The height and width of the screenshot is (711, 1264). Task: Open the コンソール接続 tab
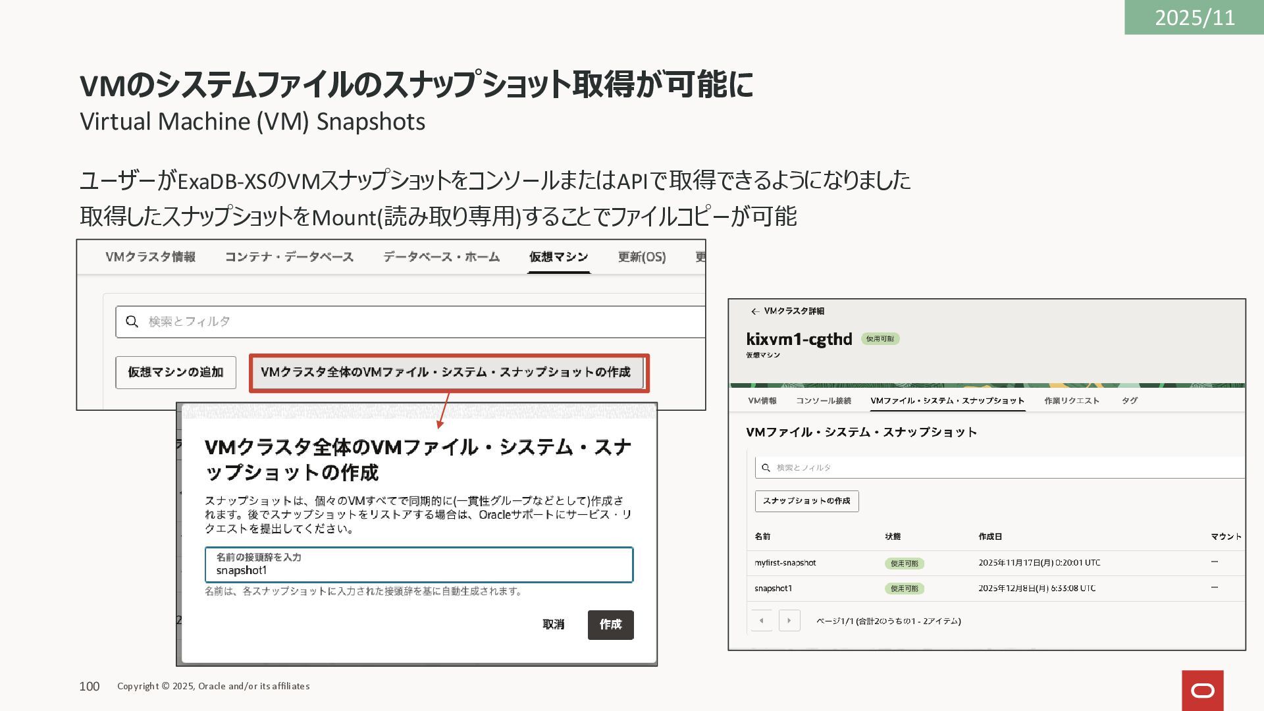tap(823, 400)
